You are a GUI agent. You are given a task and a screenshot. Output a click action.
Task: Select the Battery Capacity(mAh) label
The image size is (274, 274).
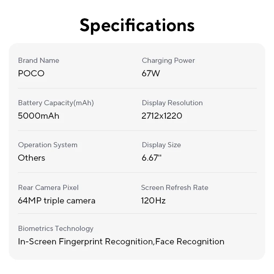[x=56, y=103]
